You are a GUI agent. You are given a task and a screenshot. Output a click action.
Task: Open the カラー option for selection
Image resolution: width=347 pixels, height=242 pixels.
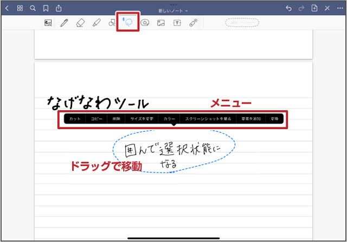point(169,118)
